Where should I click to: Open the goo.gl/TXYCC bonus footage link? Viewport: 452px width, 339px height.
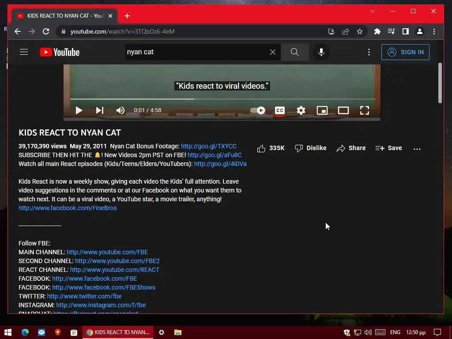[x=209, y=146]
